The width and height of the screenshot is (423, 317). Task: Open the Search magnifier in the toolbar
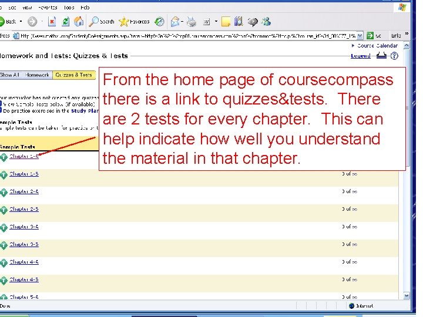coord(102,22)
